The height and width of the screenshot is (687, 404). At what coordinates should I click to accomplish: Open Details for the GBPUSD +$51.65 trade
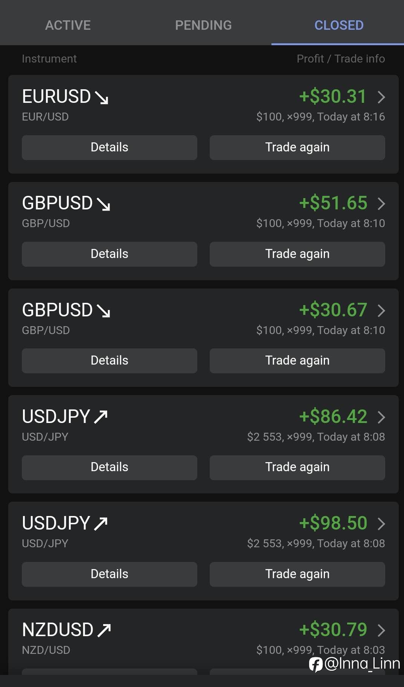click(109, 254)
